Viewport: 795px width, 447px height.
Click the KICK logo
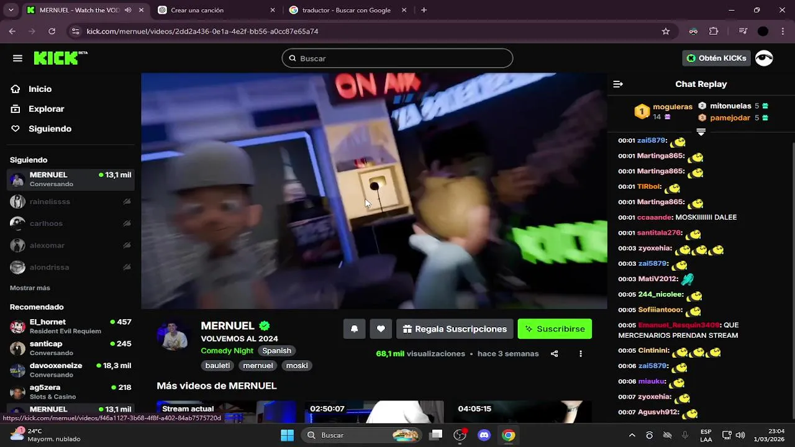click(60, 58)
